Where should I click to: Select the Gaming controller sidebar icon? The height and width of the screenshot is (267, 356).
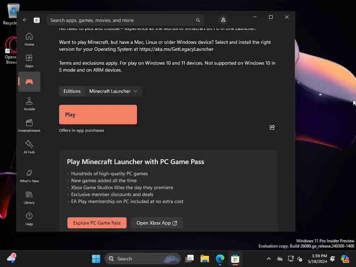(x=29, y=82)
